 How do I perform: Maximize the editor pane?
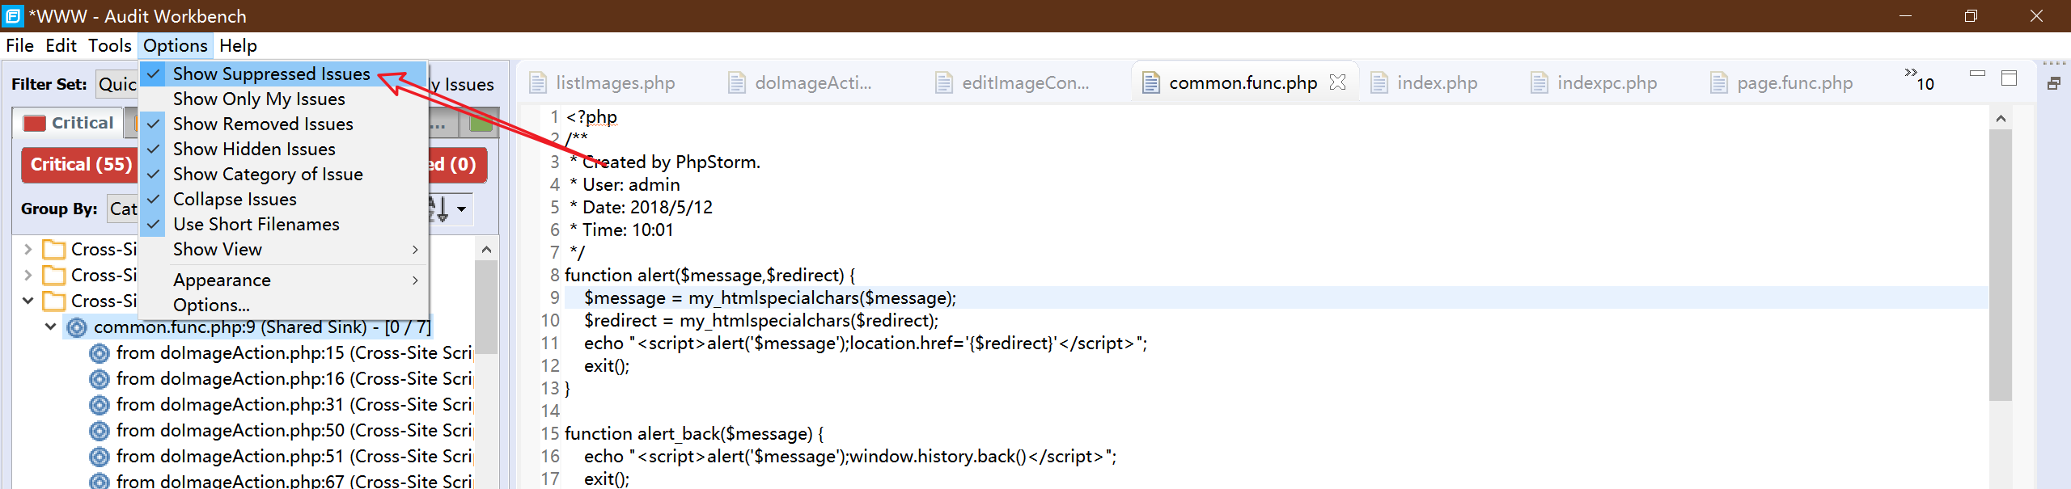(2009, 78)
